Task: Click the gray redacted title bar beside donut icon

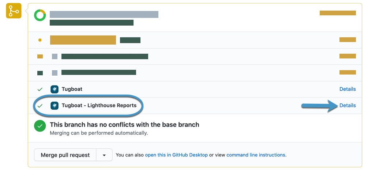Action: tap(104, 14)
